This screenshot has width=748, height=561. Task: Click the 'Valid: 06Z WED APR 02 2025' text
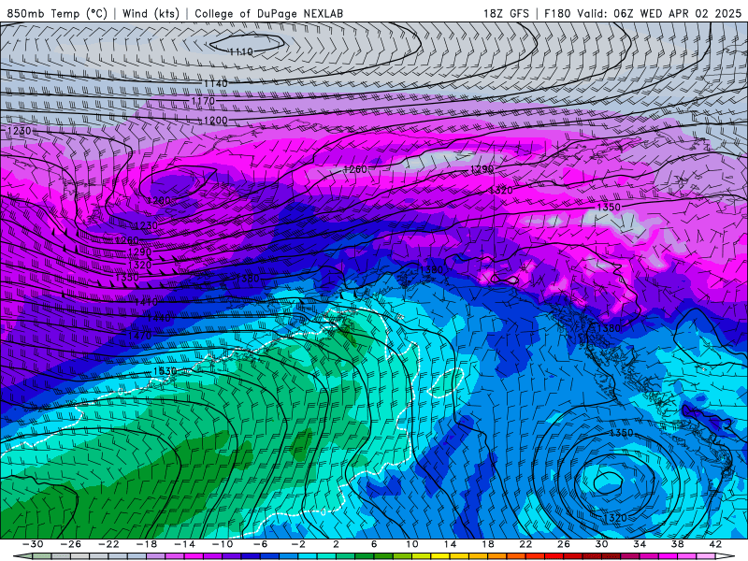(659, 13)
